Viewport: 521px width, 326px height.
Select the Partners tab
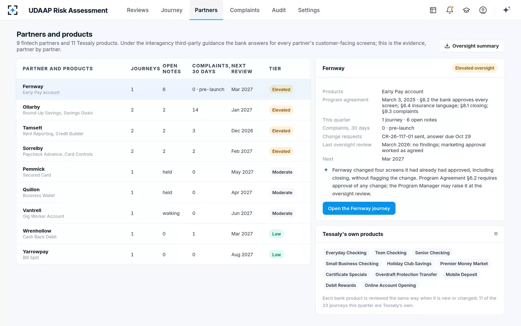(x=206, y=10)
